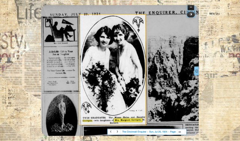
Task: Click the canyon photograph on the right
Action: (x=173, y=78)
